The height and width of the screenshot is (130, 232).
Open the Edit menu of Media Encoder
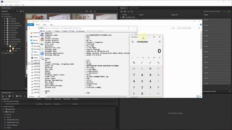(6, 5)
